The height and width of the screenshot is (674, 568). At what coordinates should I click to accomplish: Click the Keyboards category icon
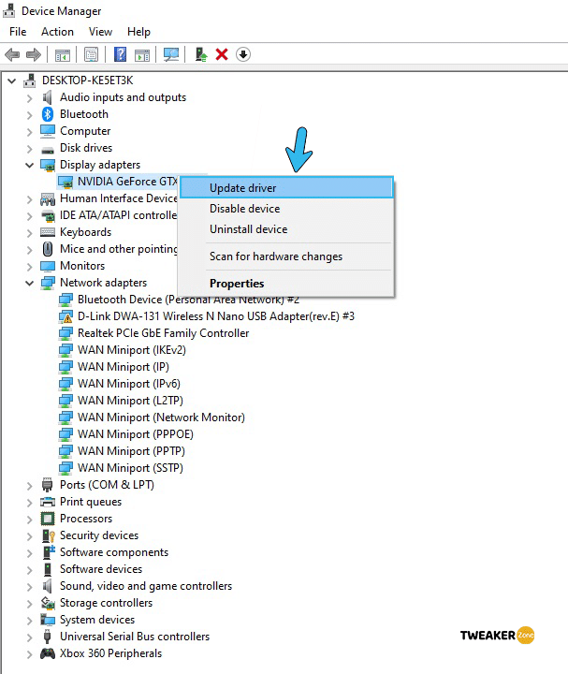click(x=48, y=232)
